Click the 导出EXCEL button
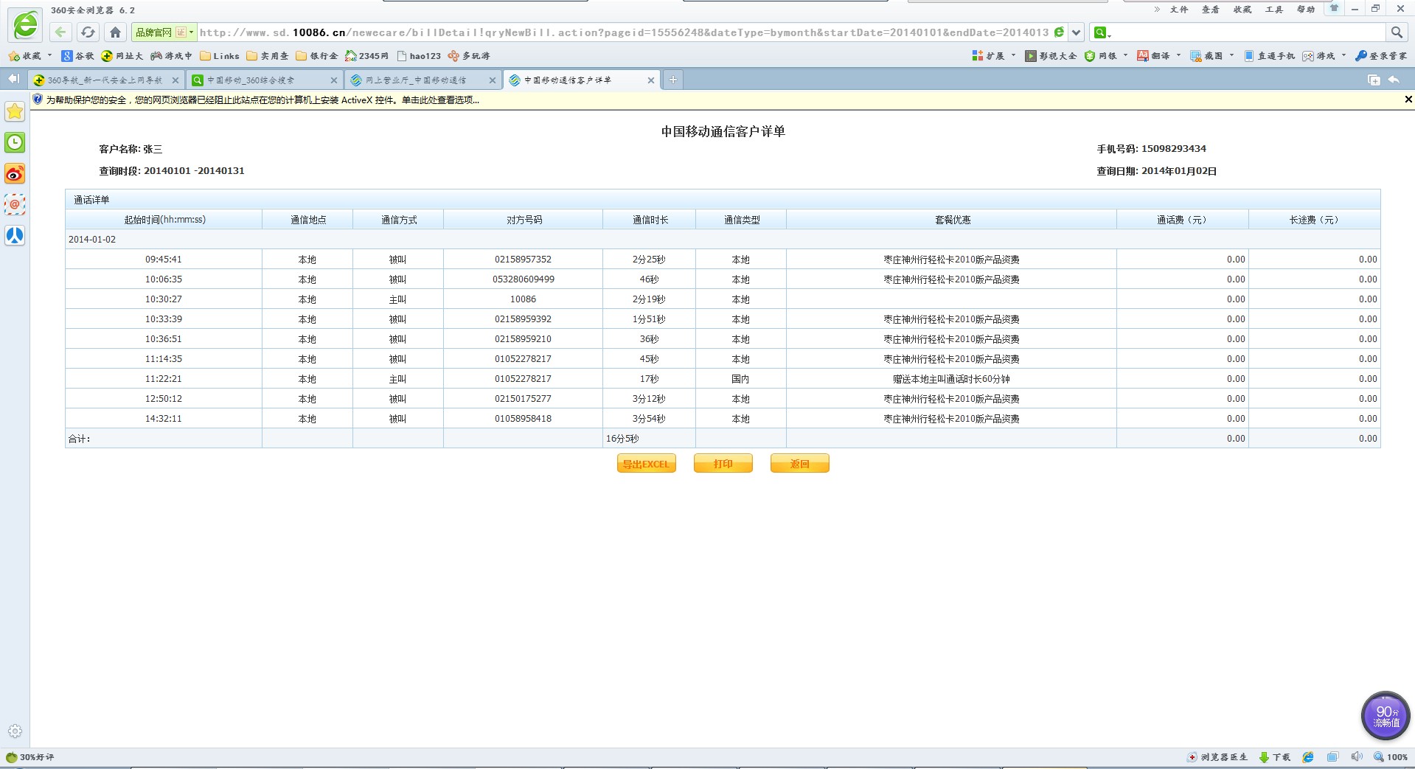The height and width of the screenshot is (769, 1415). 646,464
